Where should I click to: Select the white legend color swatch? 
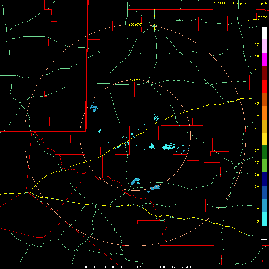pyautogui.click(x=264, y=33)
